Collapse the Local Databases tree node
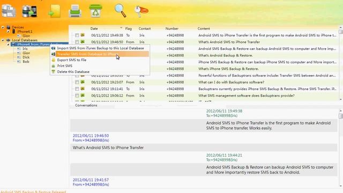This screenshot has width=343, height=193. pyautogui.click(x=3, y=40)
